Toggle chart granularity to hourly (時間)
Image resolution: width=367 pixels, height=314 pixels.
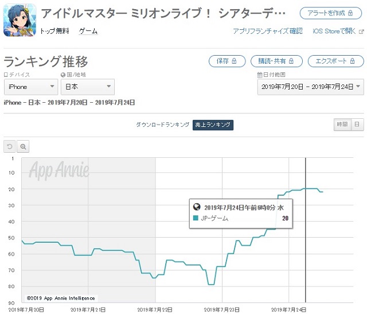coord(342,125)
